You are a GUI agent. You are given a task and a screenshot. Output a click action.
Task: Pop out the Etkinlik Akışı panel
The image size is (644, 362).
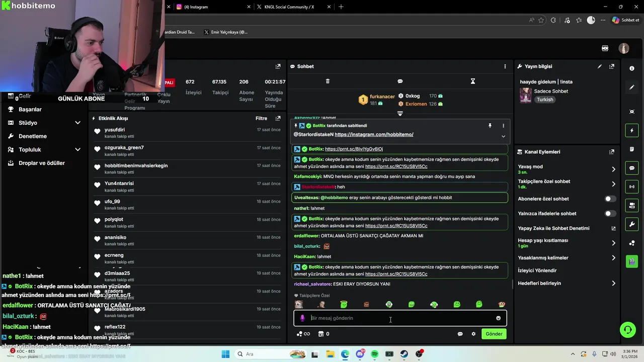278,118
